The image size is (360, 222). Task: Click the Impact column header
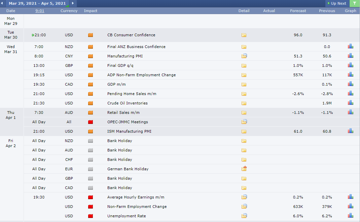click(91, 11)
